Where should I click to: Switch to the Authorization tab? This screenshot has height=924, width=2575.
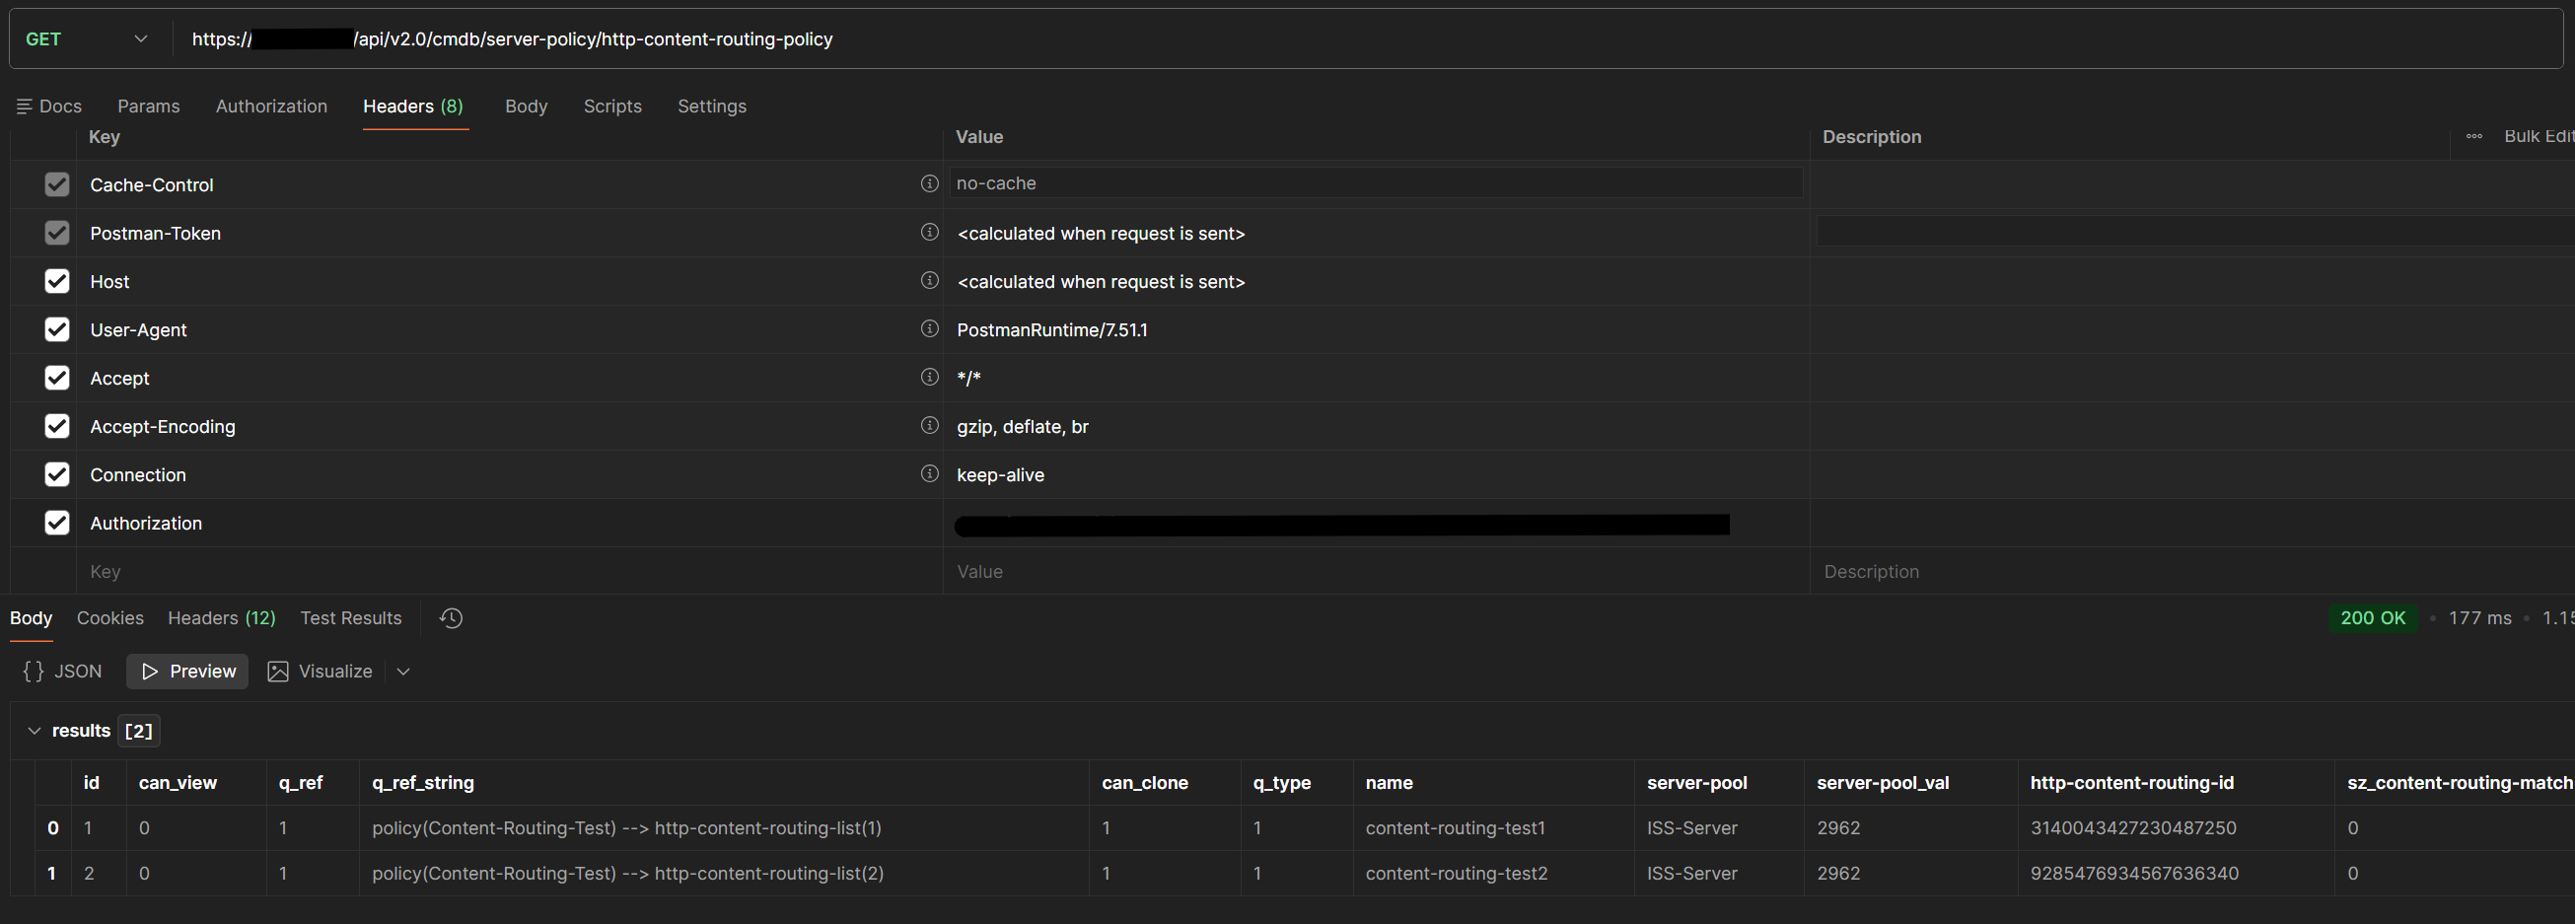272,106
